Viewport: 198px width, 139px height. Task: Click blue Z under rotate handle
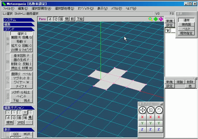point(159,129)
